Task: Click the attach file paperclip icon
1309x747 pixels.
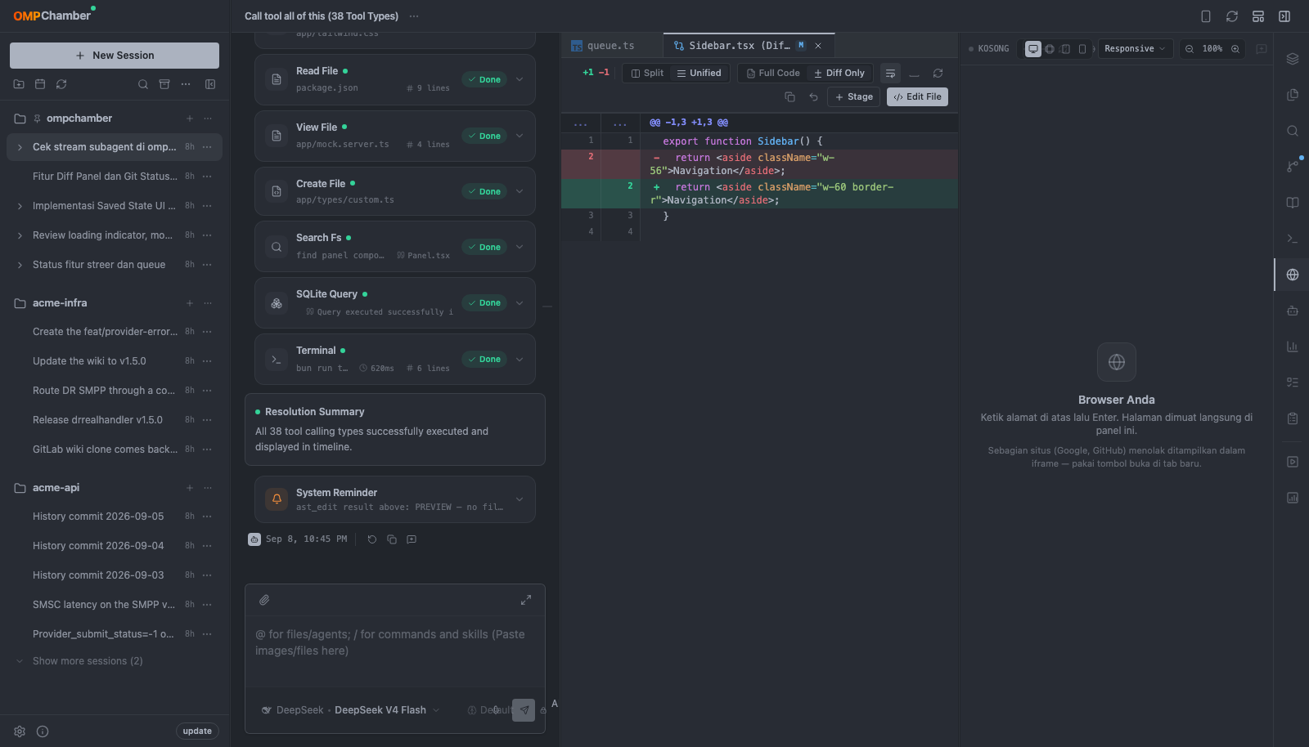Action: point(264,600)
